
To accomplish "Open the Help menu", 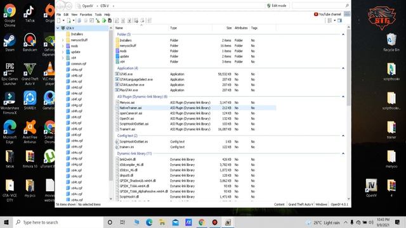I will (107, 15).
